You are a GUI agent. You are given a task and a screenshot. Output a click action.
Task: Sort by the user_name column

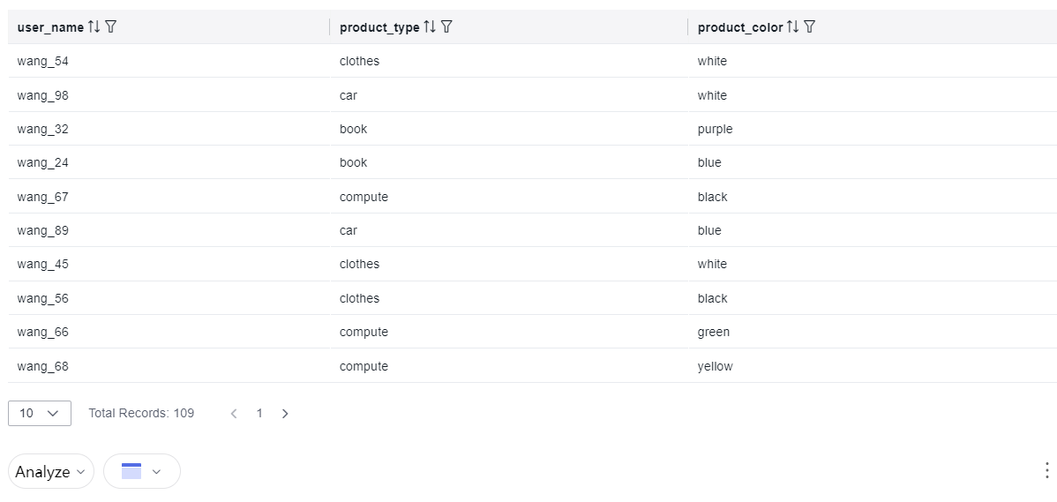point(94,27)
